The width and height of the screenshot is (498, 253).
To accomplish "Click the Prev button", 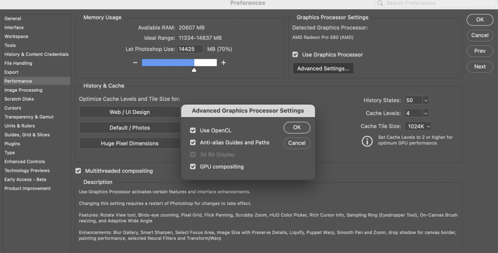I will coord(480,51).
